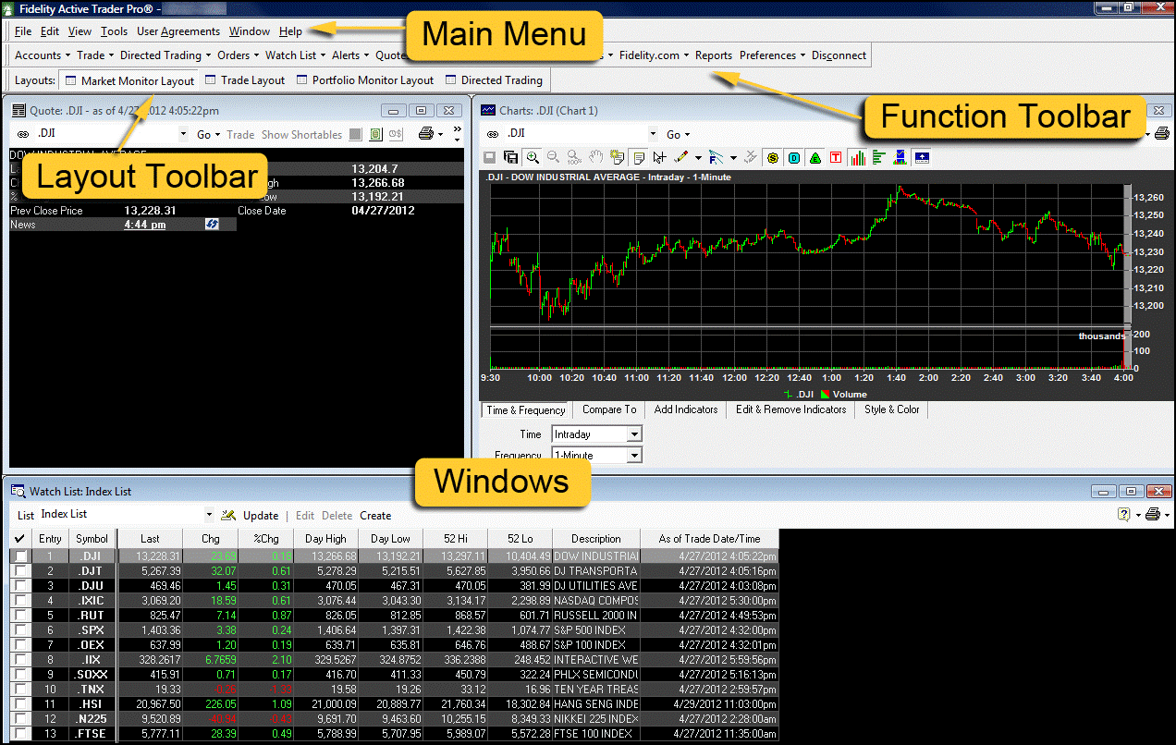The height and width of the screenshot is (745, 1176).
Task: Click the .N225 symbol in the watch list
Action: [92, 719]
